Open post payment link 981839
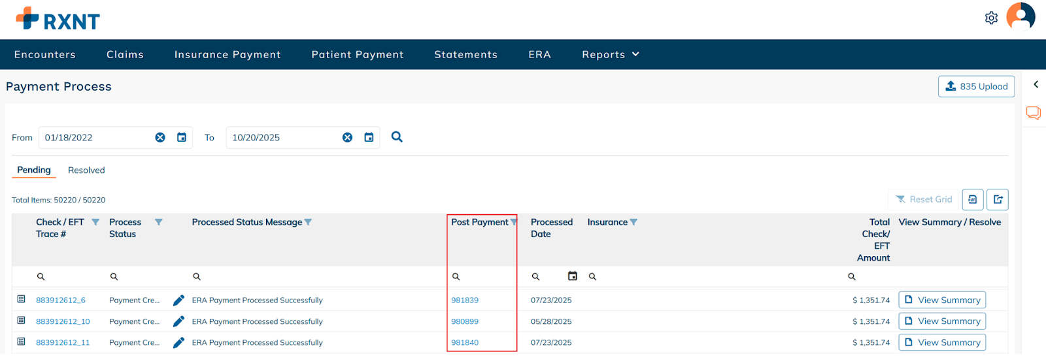Viewport: 1046px width, 356px height. point(465,300)
